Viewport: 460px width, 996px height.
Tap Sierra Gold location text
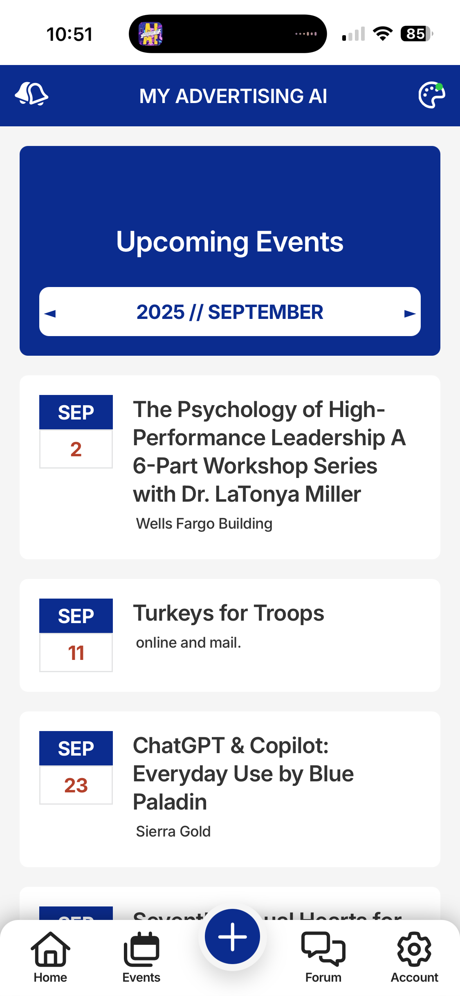pyautogui.click(x=173, y=832)
